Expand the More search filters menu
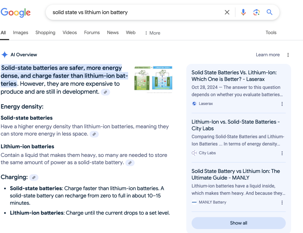The height and width of the screenshot is (233, 303). point(153,33)
